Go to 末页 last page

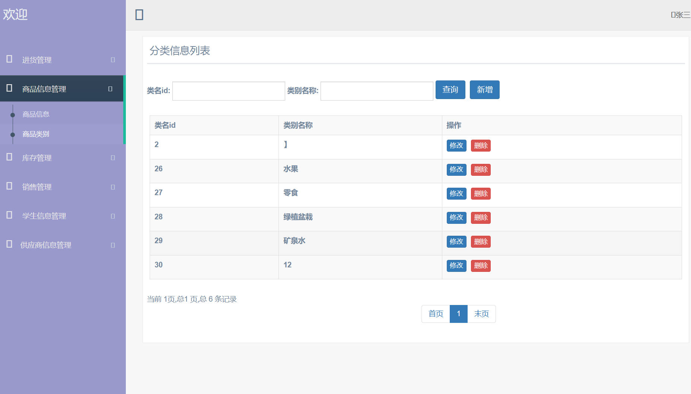(x=481, y=314)
